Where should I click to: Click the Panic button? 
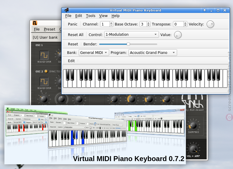click(x=73, y=24)
